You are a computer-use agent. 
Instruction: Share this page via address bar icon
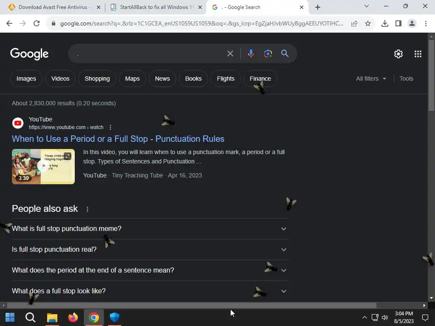[x=354, y=24]
